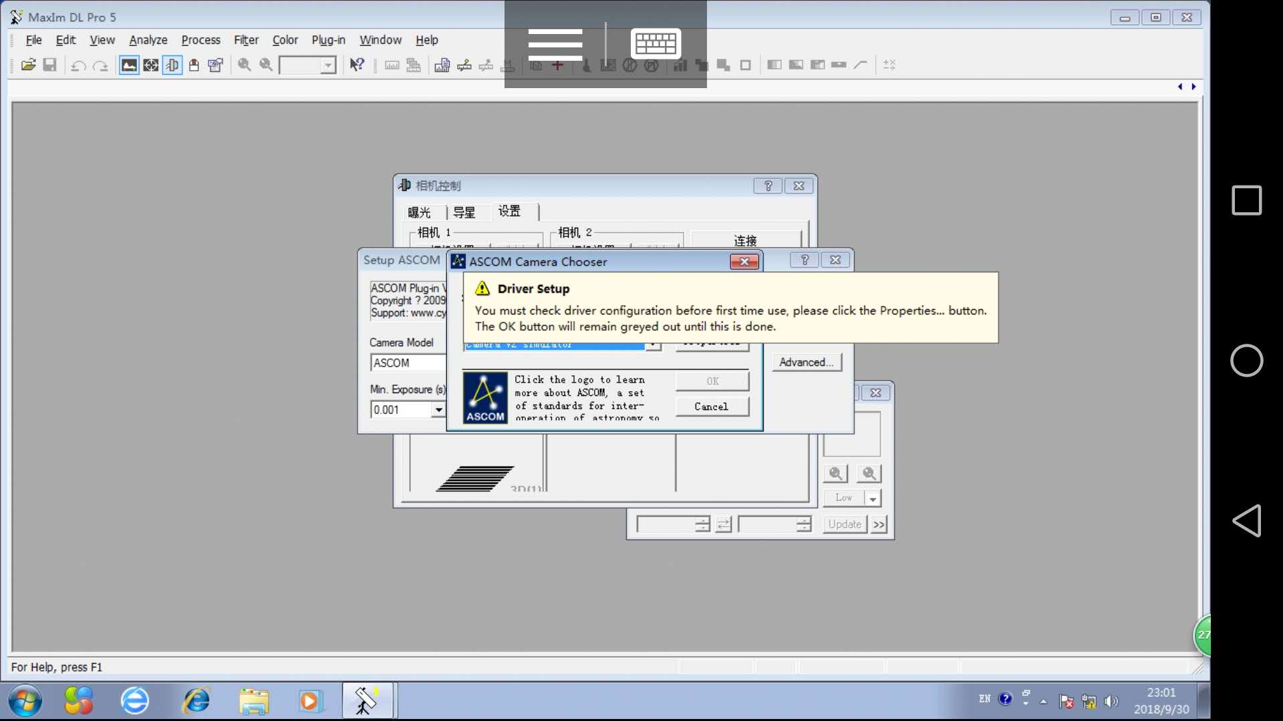Click the ASCOM logo to learn about ASCOM
This screenshot has height=721, width=1283.
(x=484, y=396)
